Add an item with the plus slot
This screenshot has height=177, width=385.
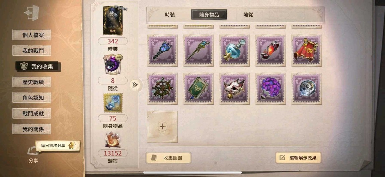(x=162, y=126)
